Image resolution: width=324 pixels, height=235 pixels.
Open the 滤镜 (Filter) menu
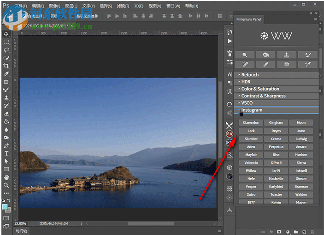tap(123, 6)
